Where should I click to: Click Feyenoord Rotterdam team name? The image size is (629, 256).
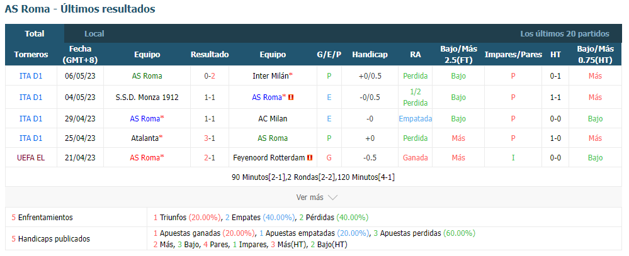click(269, 158)
